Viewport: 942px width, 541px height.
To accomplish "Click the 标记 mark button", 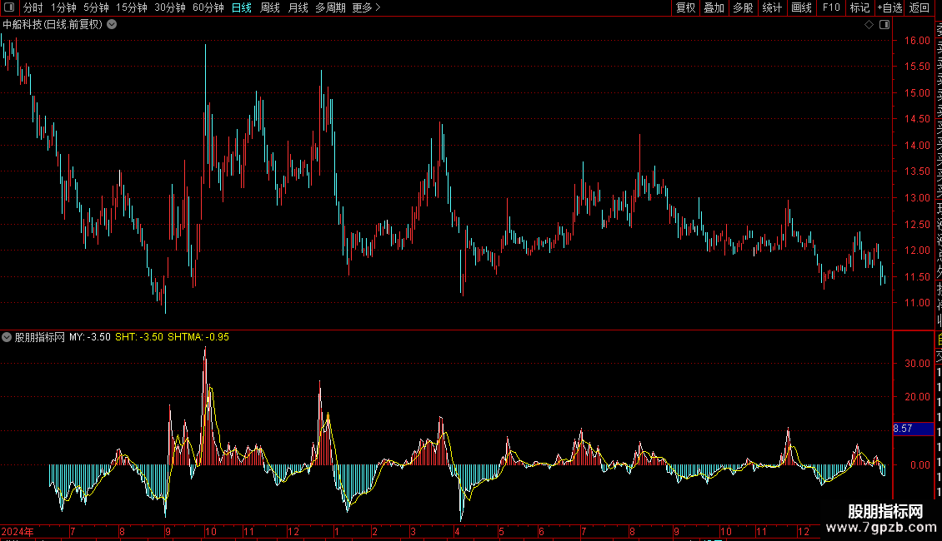I will 859,7.
